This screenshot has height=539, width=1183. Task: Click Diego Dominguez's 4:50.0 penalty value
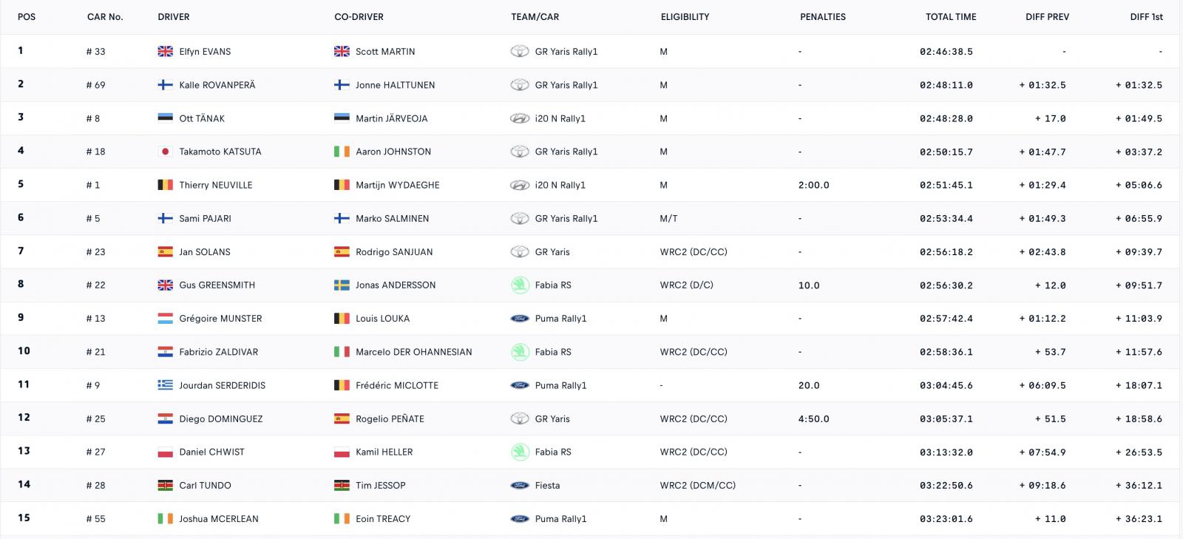click(813, 418)
